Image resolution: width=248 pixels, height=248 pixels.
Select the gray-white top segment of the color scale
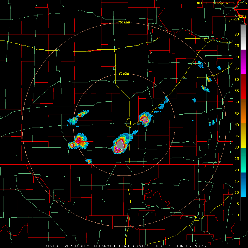pyautogui.click(x=243, y=37)
